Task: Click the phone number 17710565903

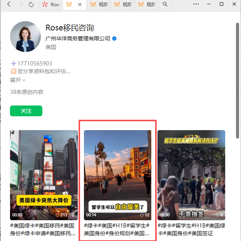Action: (x=35, y=63)
